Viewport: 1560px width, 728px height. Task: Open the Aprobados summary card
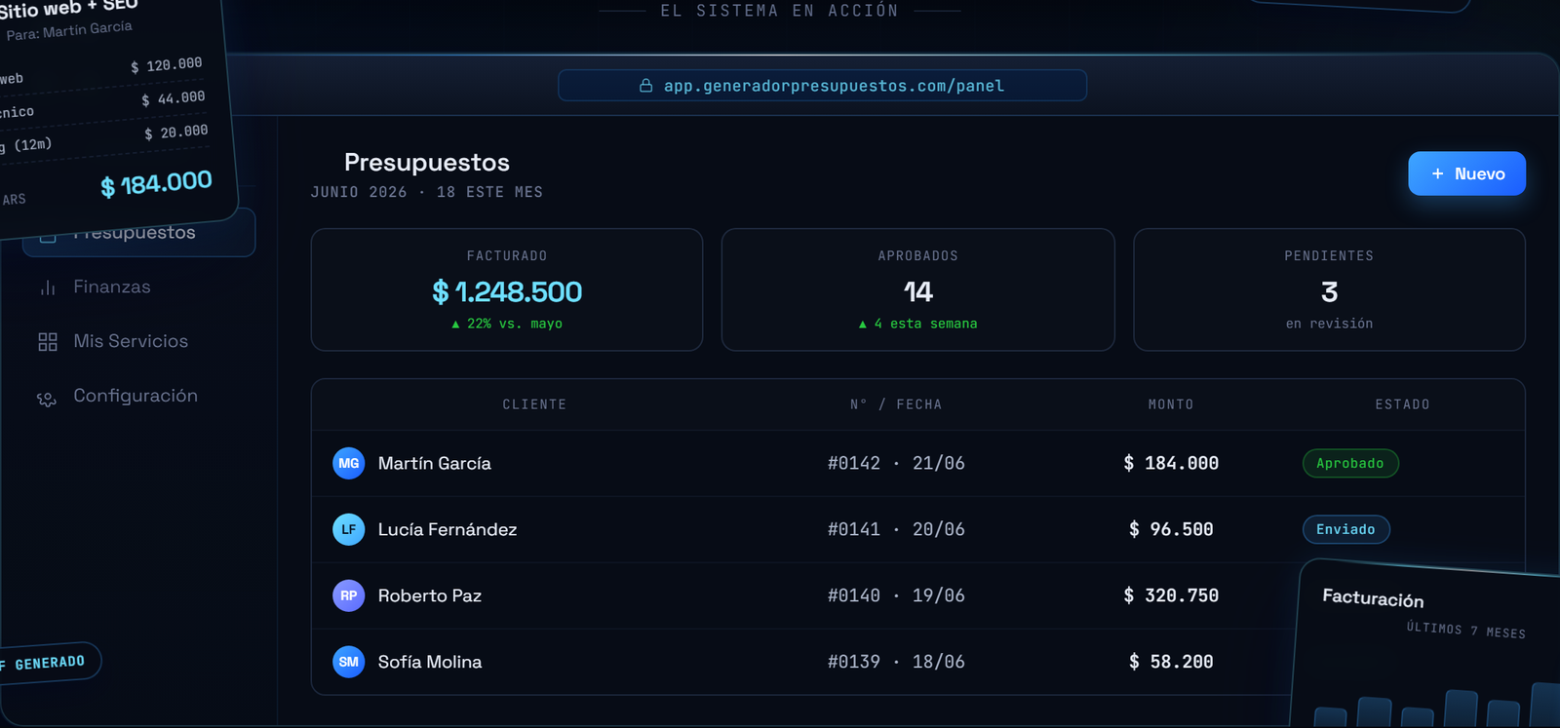(x=917, y=289)
